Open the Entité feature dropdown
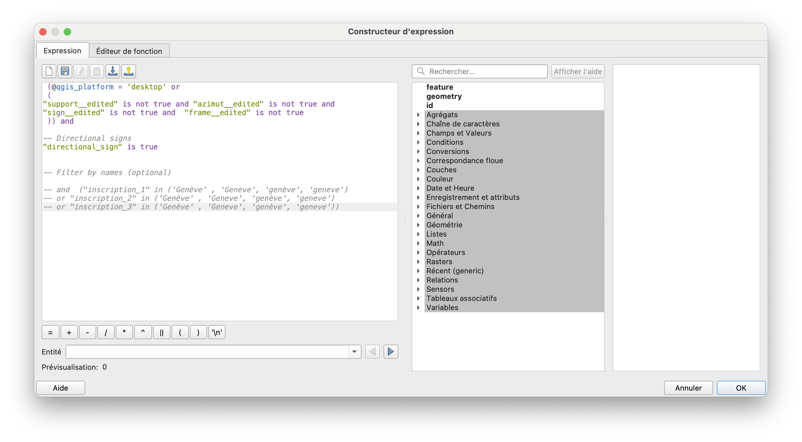 (x=354, y=352)
